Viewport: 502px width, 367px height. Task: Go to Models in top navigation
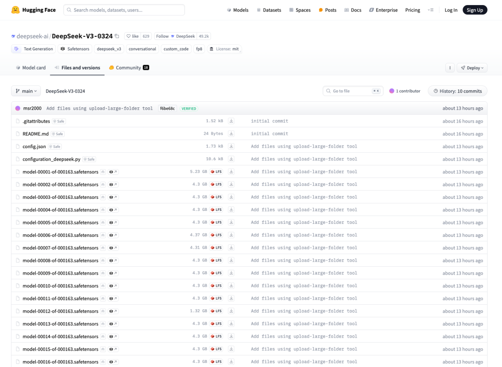pyautogui.click(x=238, y=10)
